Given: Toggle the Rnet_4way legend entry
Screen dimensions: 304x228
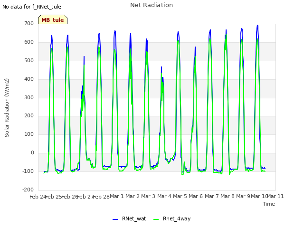Looking at the screenshot, I should click(x=172, y=218).
